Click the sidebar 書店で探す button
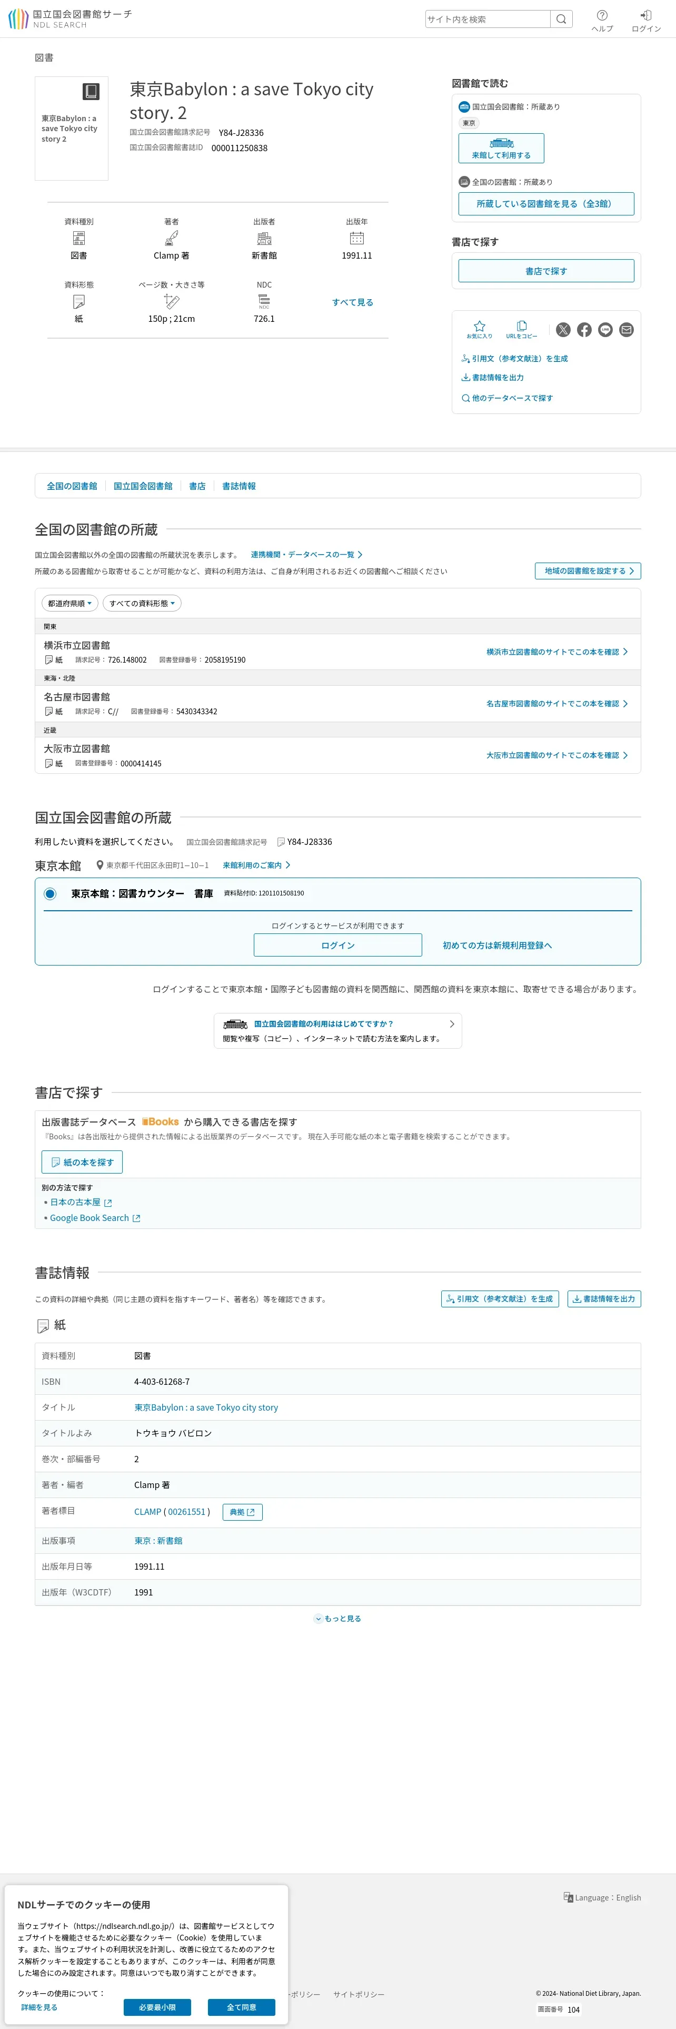The height and width of the screenshot is (2029, 676). [x=546, y=271]
